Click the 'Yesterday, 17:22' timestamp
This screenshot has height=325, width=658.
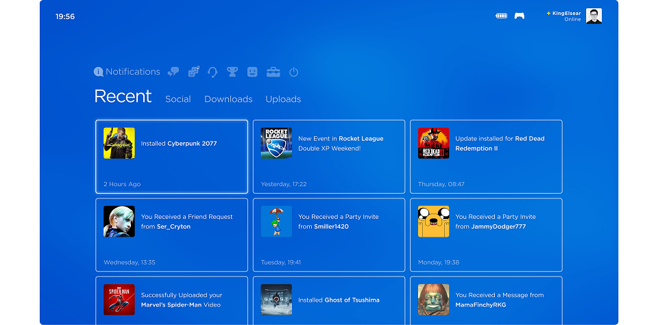pos(284,184)
